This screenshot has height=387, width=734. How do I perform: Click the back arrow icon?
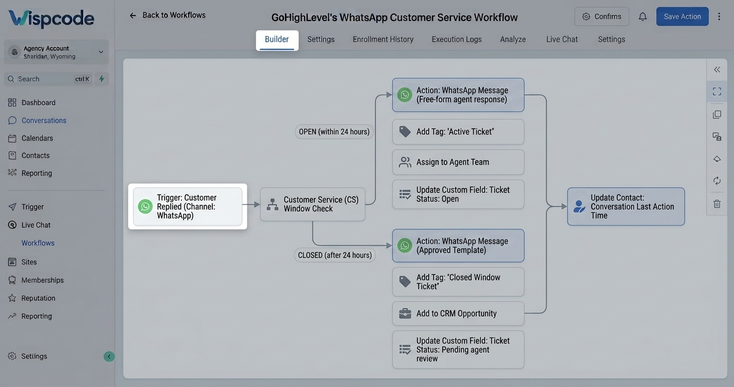[132, 15]
